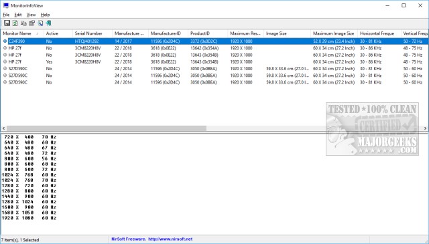Sort by Maximum Image Size column header

pos(334,33)
